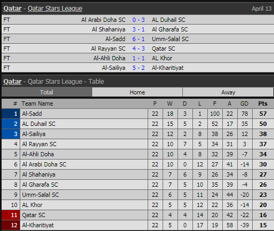Click the 5 - 2 Al-Sailiya score

139,68
